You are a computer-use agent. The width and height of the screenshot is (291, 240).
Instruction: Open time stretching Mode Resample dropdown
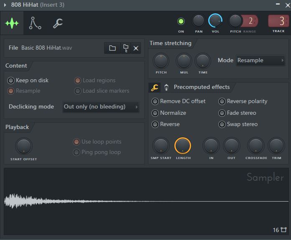[x=260, y=61]
